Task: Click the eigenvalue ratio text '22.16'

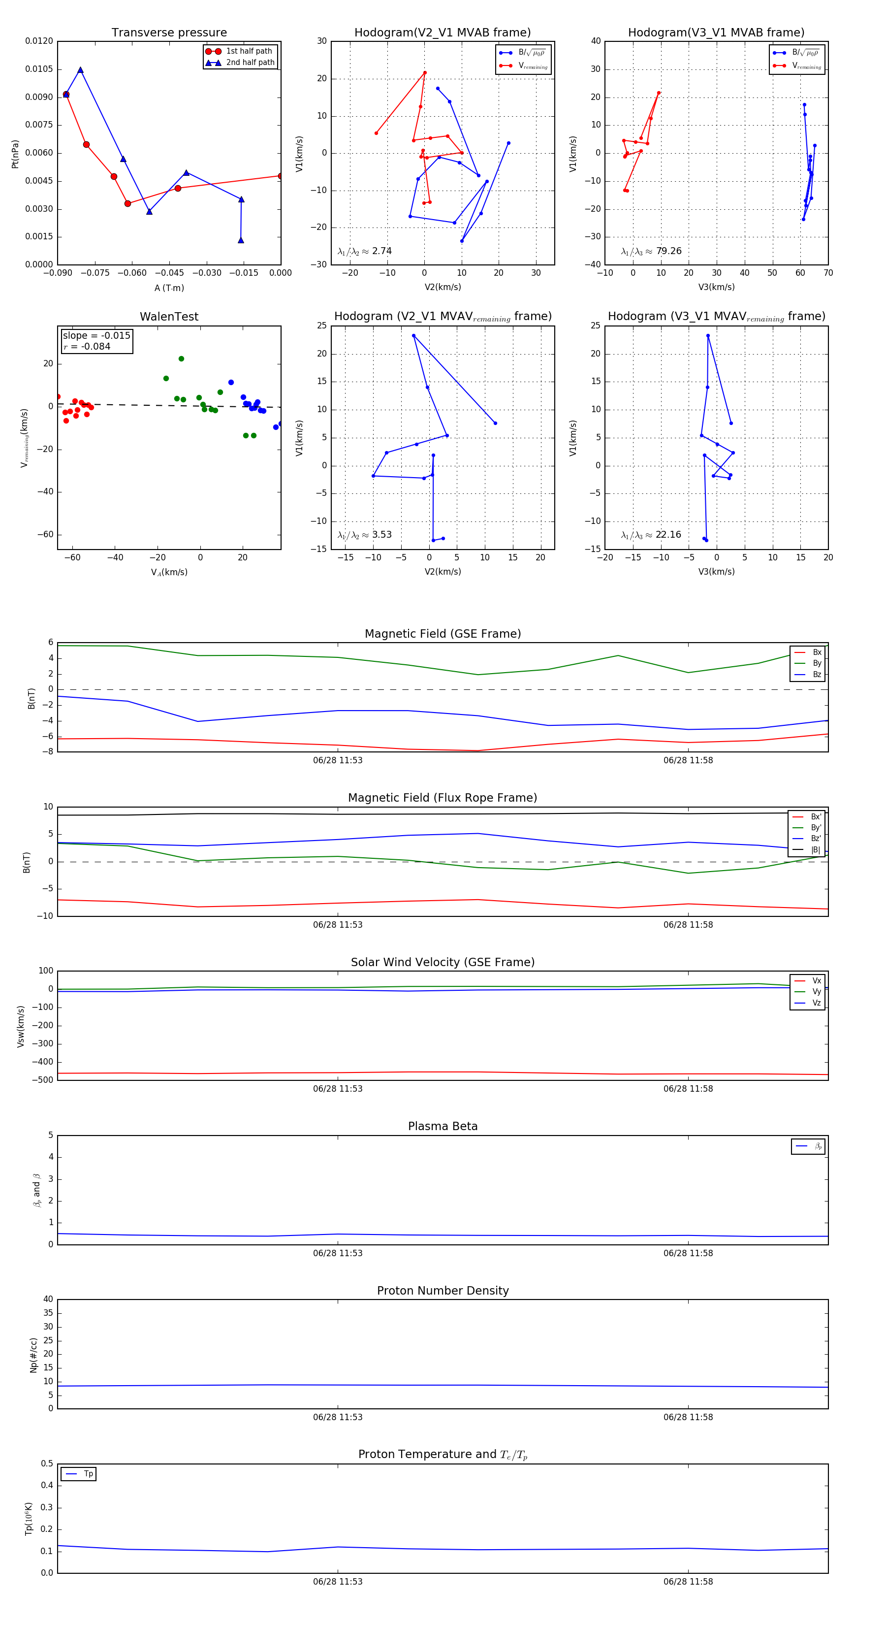Action: 669,535
